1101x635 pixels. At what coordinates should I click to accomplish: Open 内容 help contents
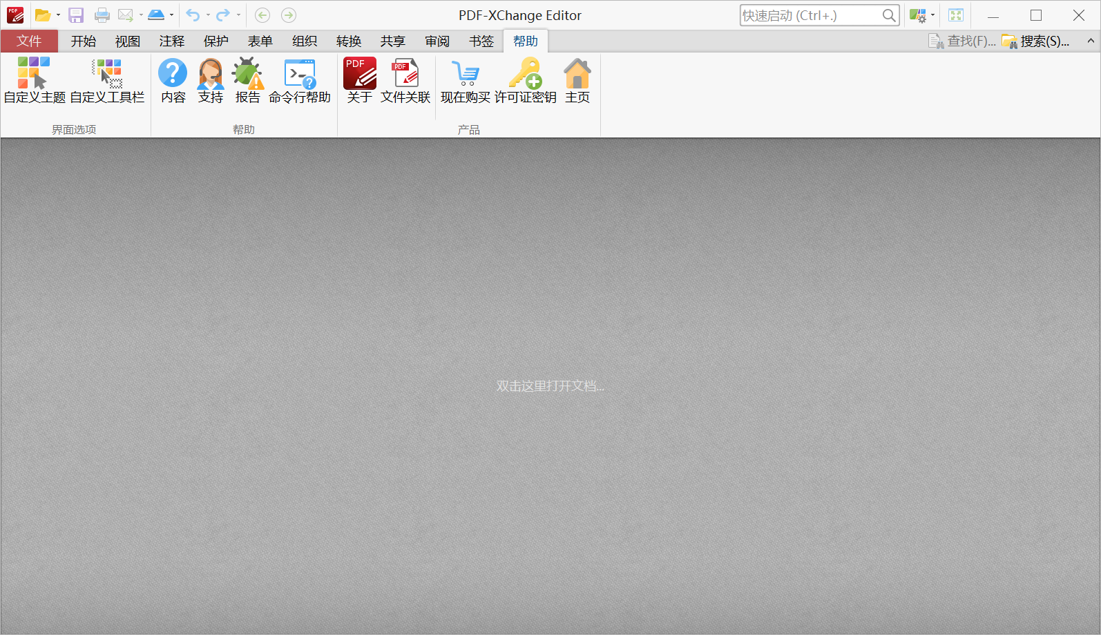tap(173, 81)
